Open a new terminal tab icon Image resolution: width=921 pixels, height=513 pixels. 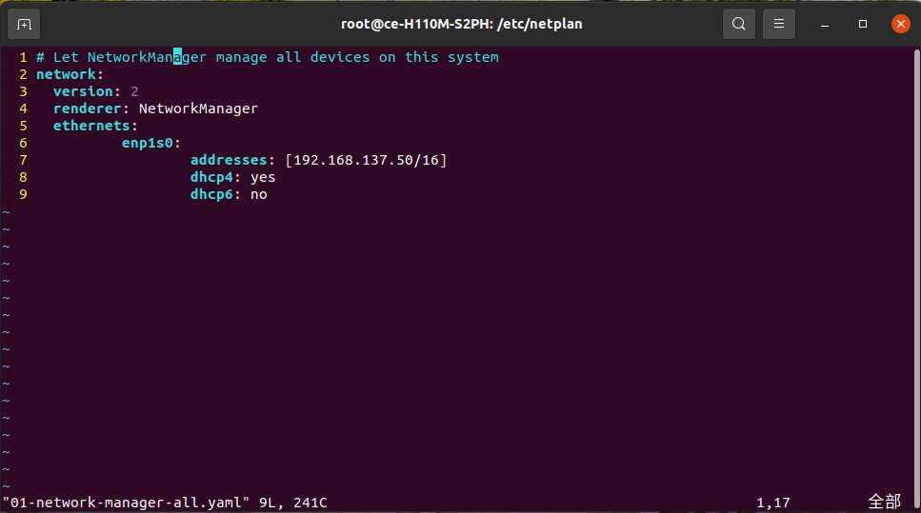click(24, 24)
